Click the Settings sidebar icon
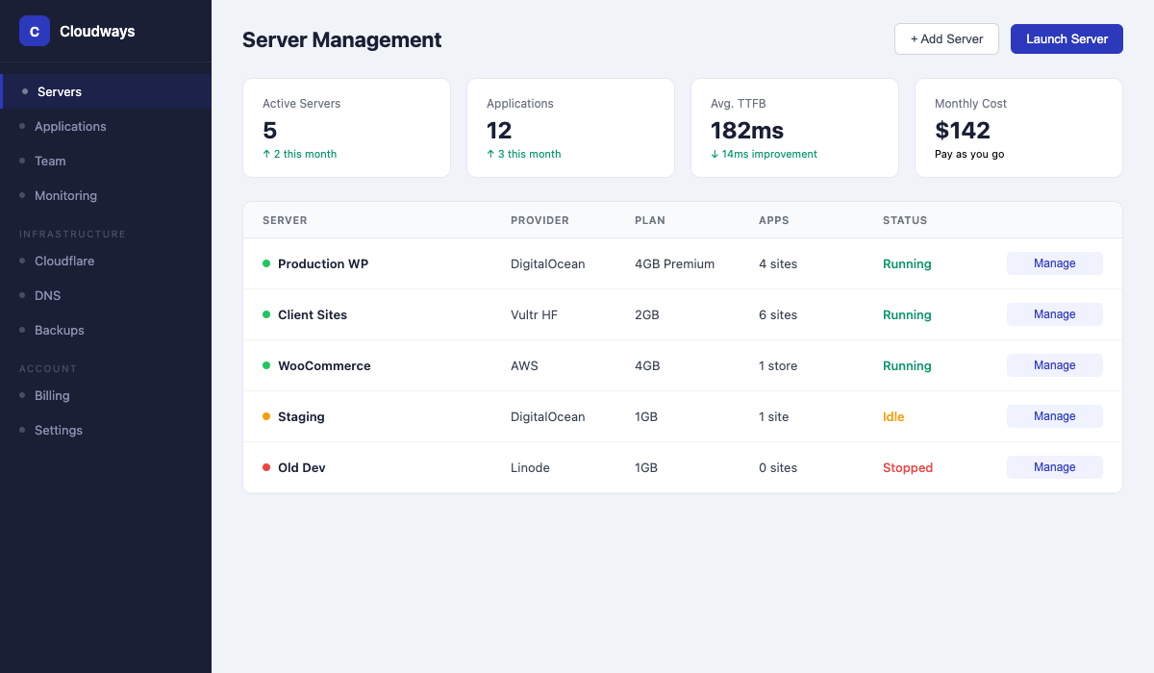1154x673 pixels. [26, 430]
